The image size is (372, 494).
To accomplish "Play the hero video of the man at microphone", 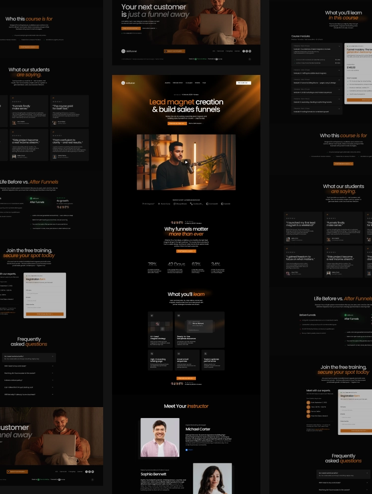I will tap(186, 162).
